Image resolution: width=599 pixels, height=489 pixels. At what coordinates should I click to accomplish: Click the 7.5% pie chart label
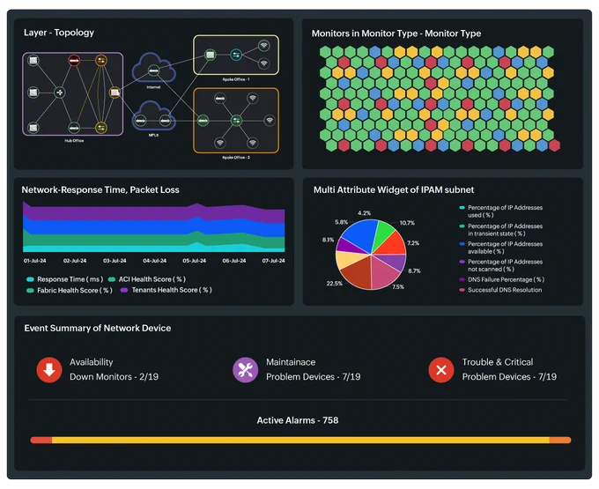point(398,287)
